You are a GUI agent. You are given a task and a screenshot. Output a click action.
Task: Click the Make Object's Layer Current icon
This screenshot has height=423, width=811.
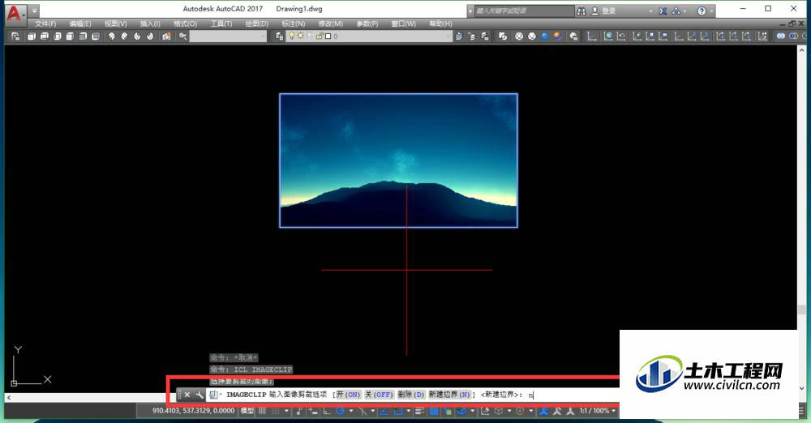[459, 36]
